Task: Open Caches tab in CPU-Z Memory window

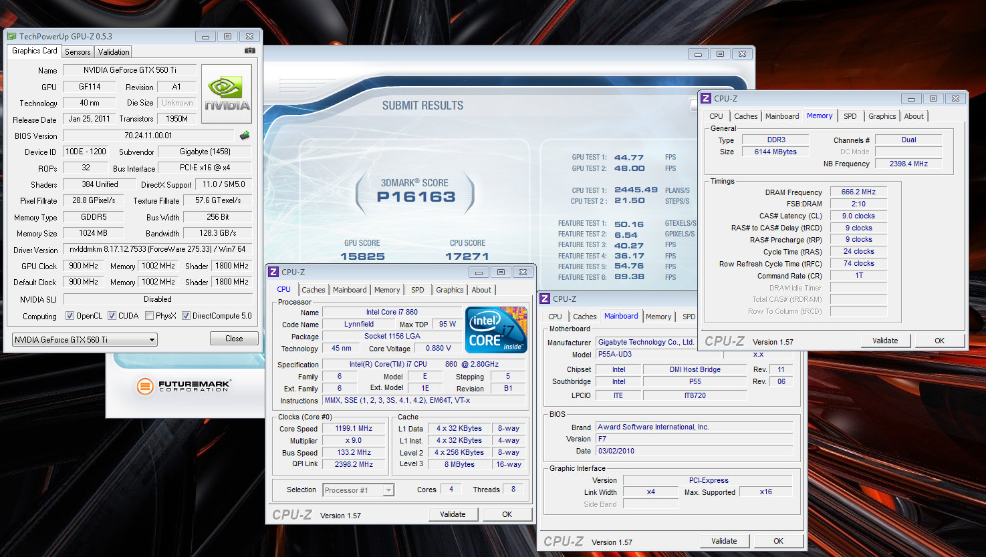Action: (746, 116)
